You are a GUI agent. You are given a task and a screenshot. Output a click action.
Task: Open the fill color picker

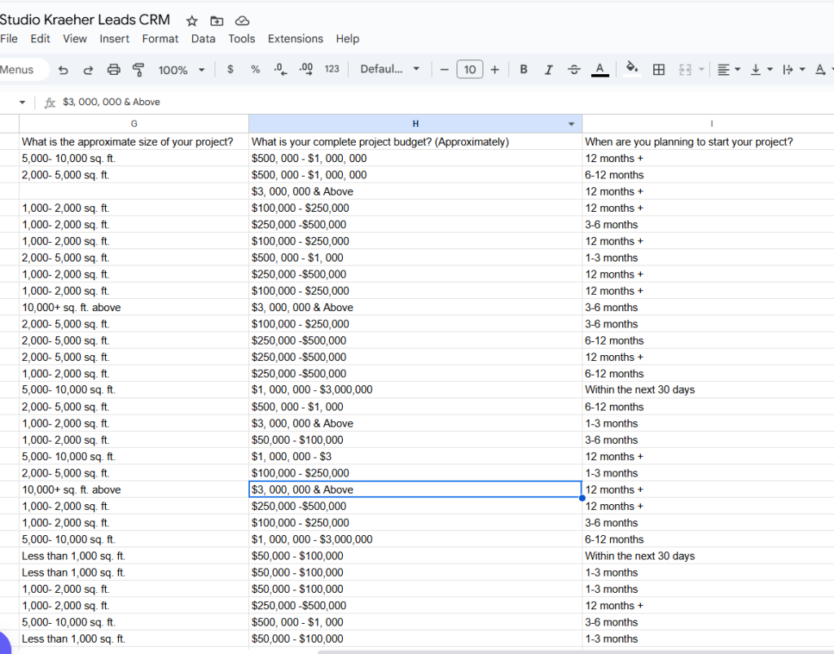pyautogui.click(x=631, y=69)
